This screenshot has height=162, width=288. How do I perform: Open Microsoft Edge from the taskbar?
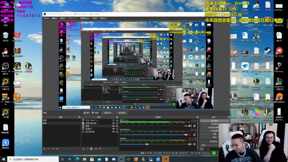point(77,159)
